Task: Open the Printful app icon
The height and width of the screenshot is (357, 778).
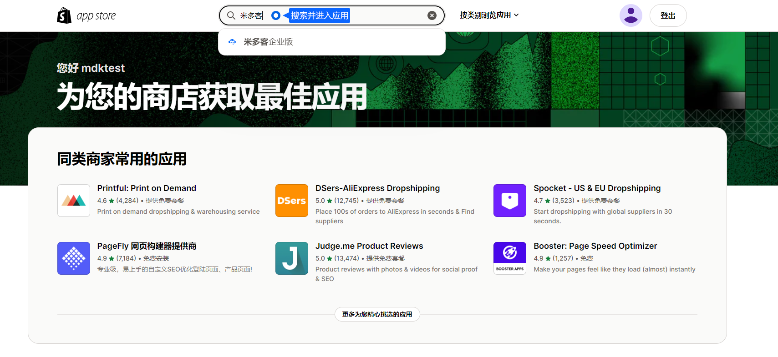Action: 74,201
